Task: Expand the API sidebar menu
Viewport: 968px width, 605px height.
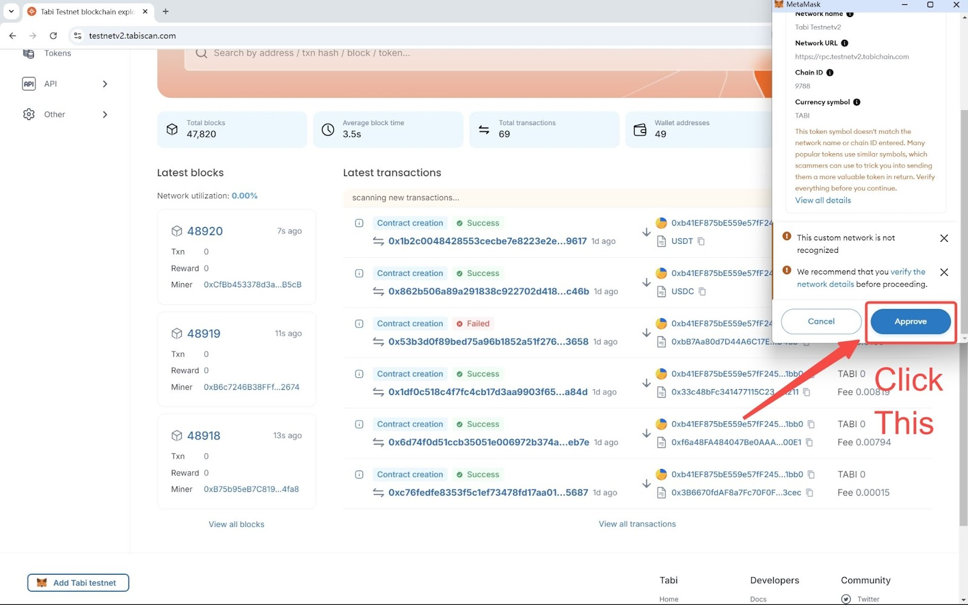Action: click(105, 84)
